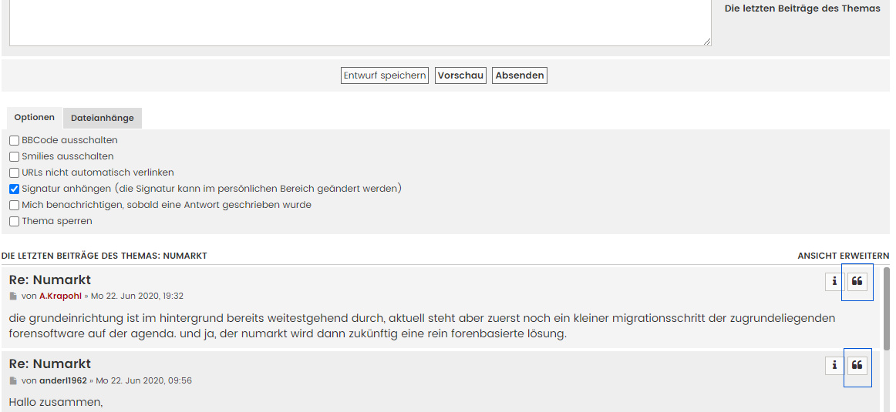Click quote icon on anderl1962's post
This screenshot has width=896, height=412.
click(857, 366)
